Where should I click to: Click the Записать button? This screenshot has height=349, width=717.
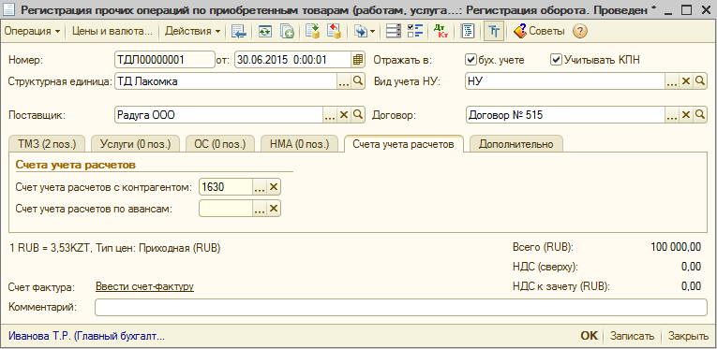click(633, 336)
